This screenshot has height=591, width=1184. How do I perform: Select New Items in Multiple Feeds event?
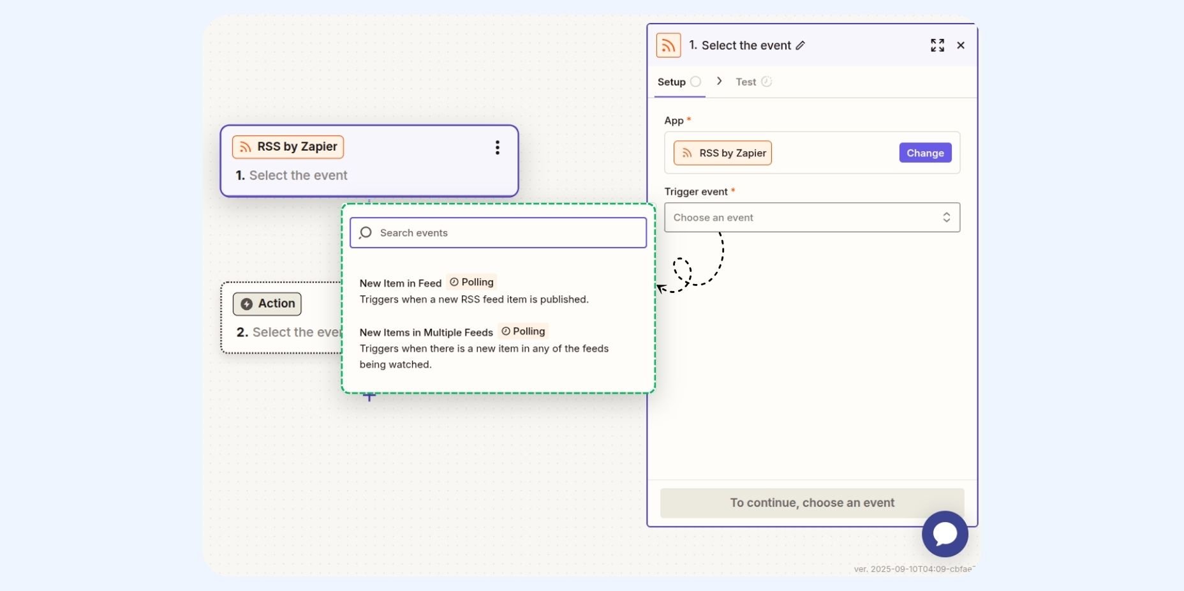(426, 333)
